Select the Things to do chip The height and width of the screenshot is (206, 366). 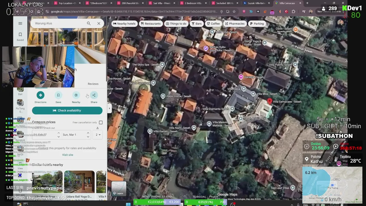(176, 24)
